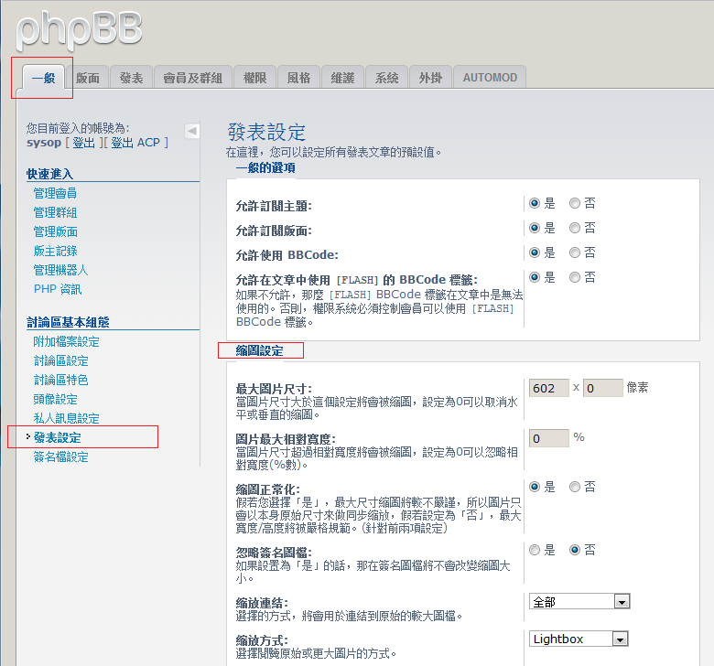Viewport: 714px width, 666px height.
Task: Select 否 for 允許訂閱主題
Action: [x=575, y=203]
